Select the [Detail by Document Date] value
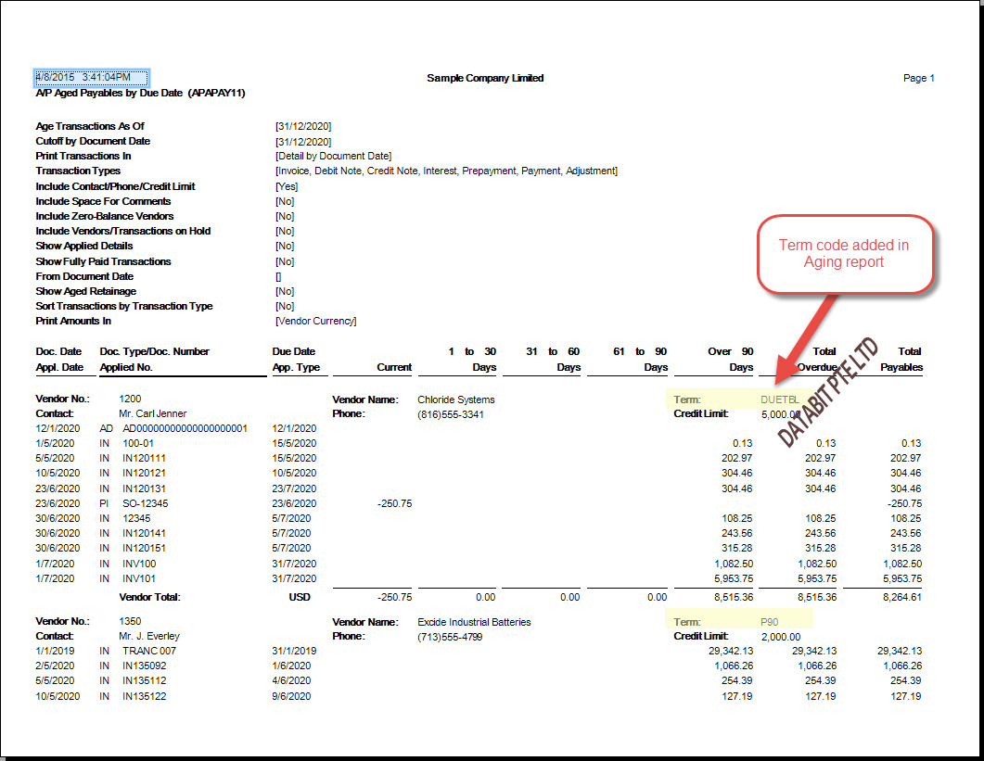 coord(333,156)
